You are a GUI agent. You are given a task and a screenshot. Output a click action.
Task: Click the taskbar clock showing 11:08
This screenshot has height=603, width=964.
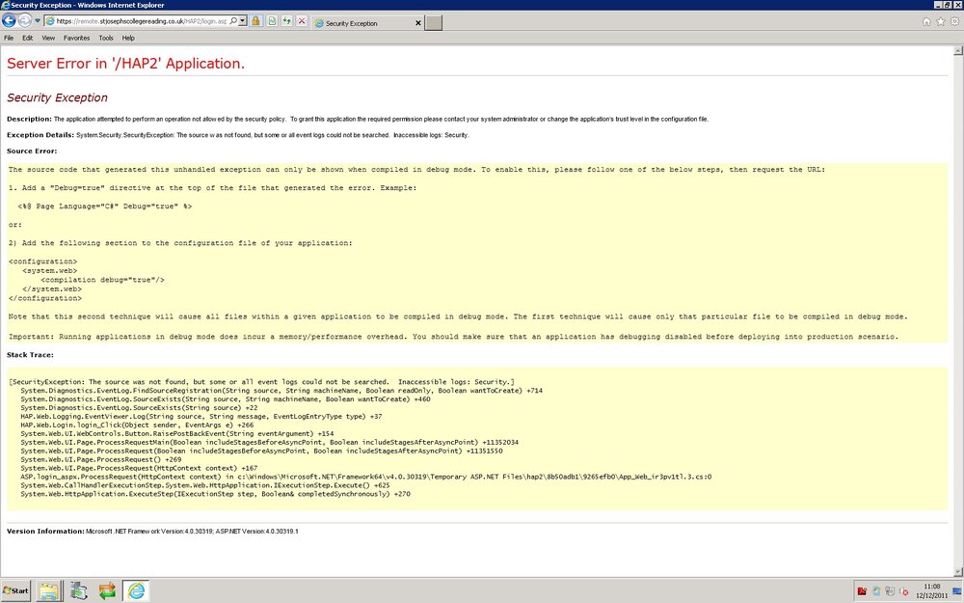pos(931,590)
